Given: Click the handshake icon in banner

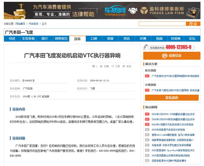Looking at the screenshot, I should (x=133, y=11).
